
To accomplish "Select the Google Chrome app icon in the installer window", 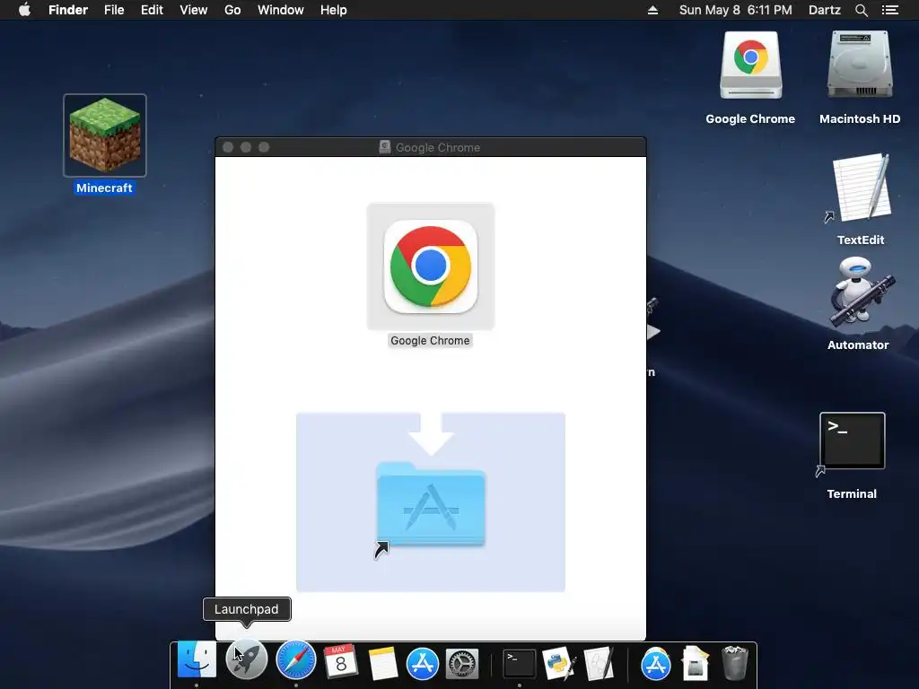I will (431, 266).
